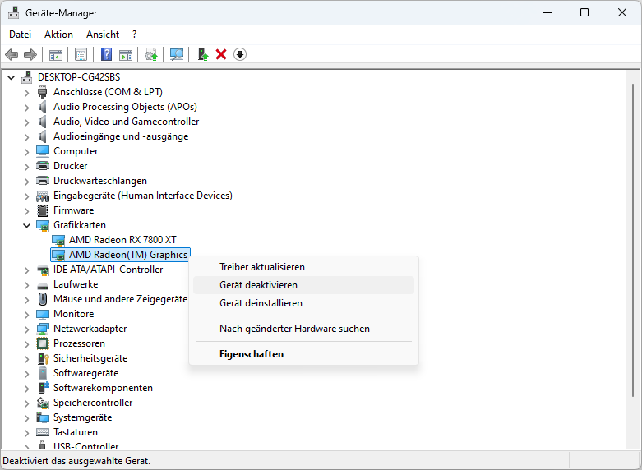Click the Softwarekomponenten puzzle icon

(x=43, y=388)
